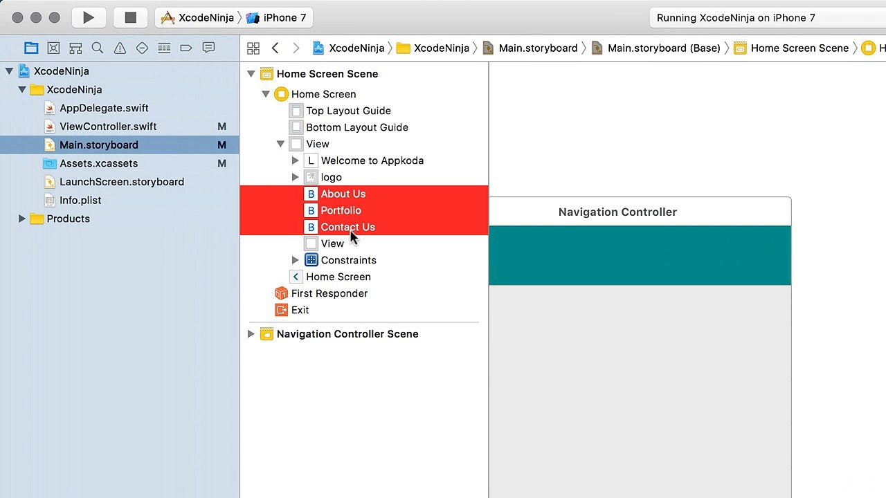Expand the Welcome to Appkoda label
This screenshot has height=498, width=886.
[296, 160]
